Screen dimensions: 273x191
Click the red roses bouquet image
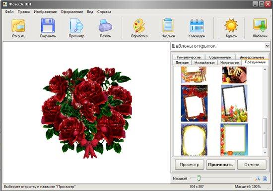tap(86, 112)
